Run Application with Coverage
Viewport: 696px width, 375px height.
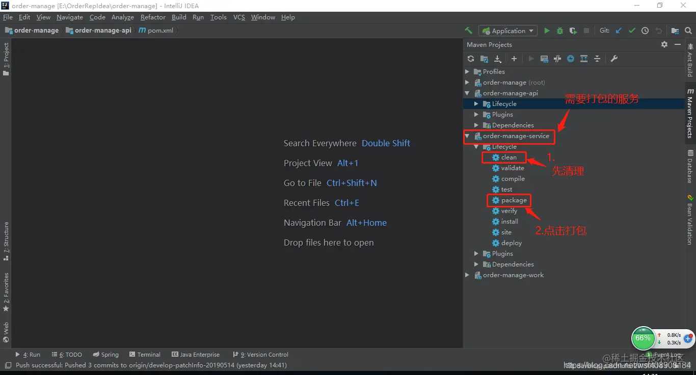pos(573,31)
